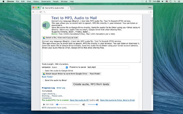Click Save this audio to Drive, Send a Email
183x114 pixels.
coord(118,100)
